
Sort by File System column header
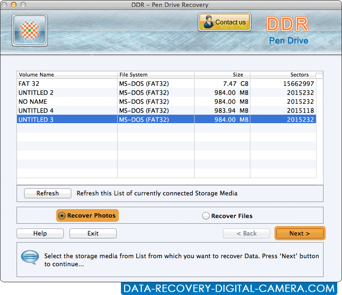tap(156, 75)
